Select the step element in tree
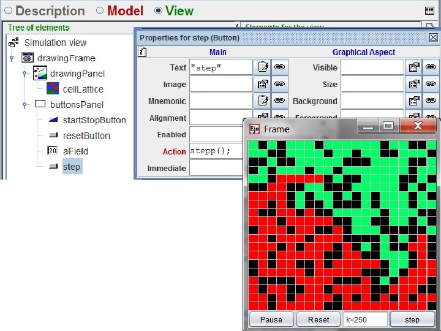The width and height of the screenshot is (441, 331). coord(72,167)
